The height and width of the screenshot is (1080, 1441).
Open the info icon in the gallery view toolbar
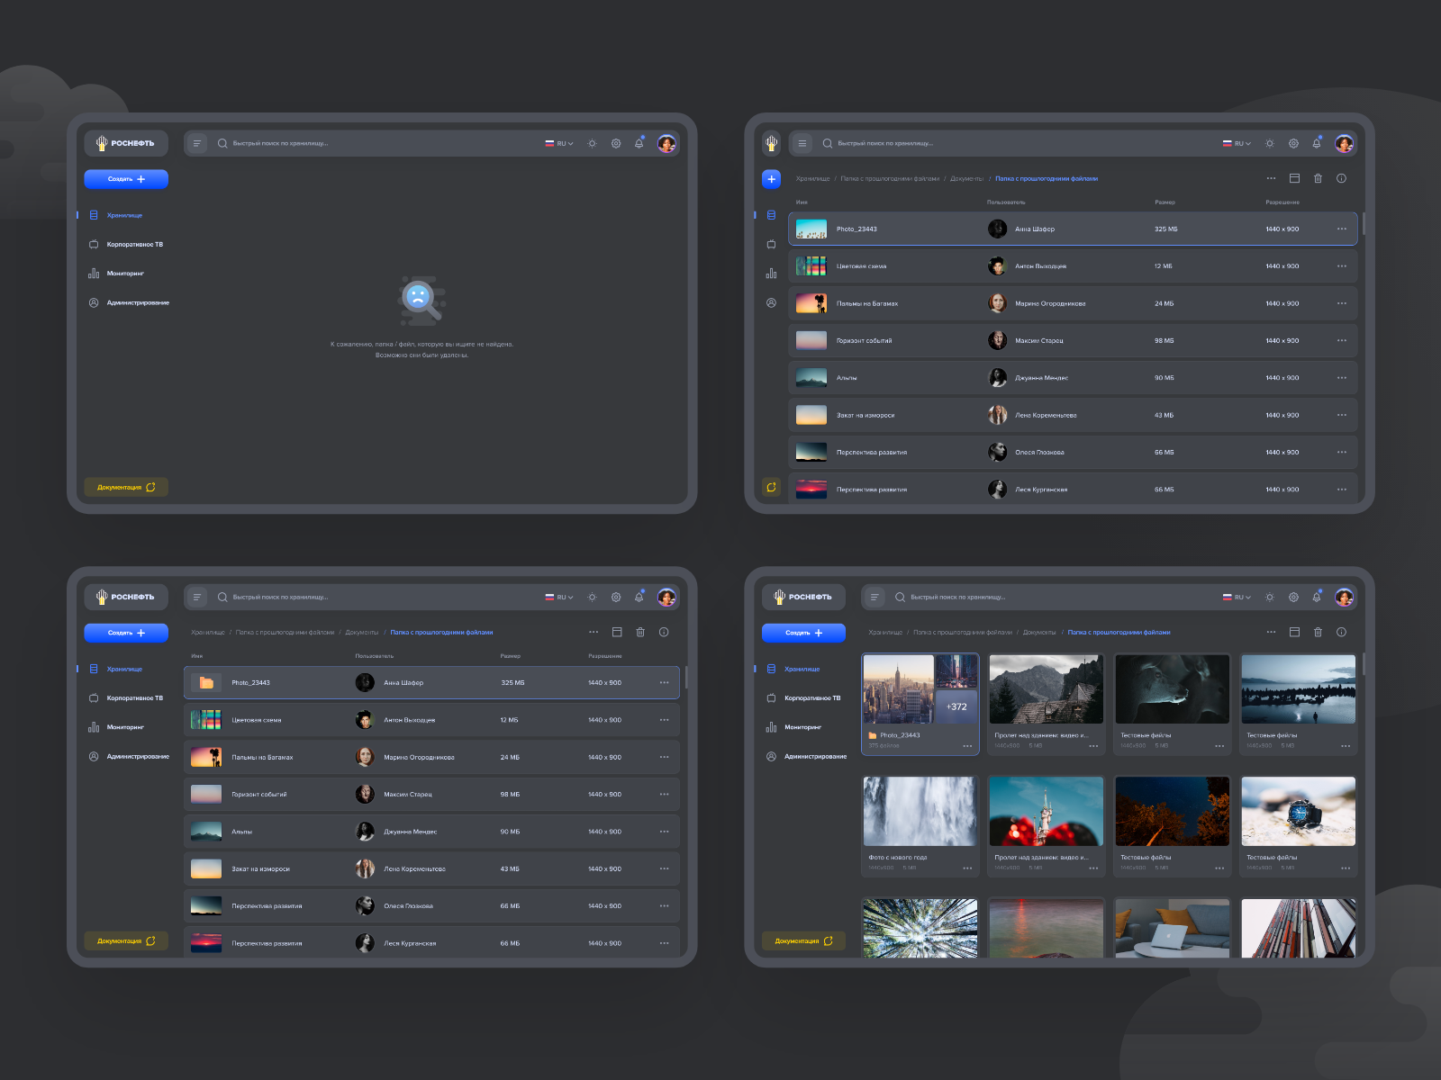point(1341,632)
